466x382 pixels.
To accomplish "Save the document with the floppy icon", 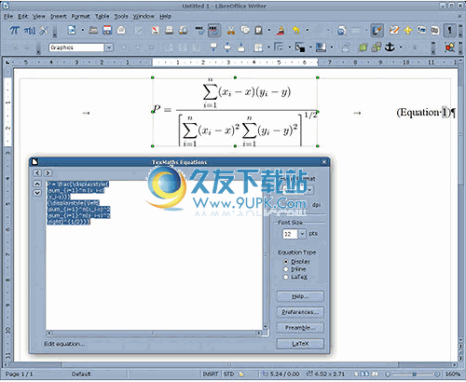I will (107, 30).
